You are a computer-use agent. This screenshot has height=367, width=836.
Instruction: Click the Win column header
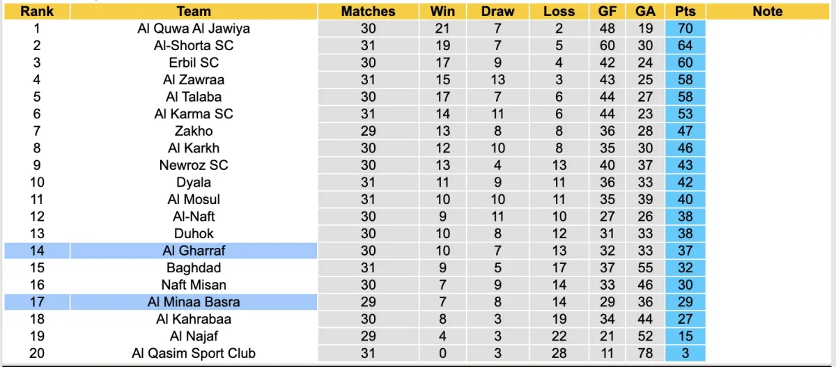click(442, 11)
